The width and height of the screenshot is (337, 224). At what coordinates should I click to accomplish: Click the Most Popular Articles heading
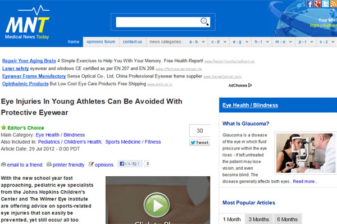(x=249, y=203)
